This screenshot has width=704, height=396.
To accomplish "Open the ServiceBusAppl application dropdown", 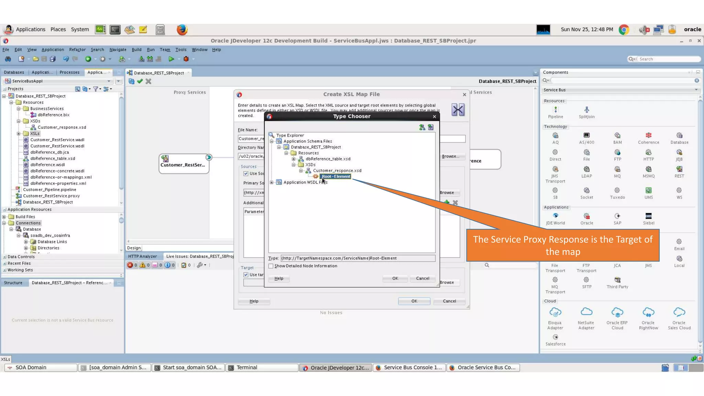I will tap(109, 81).
